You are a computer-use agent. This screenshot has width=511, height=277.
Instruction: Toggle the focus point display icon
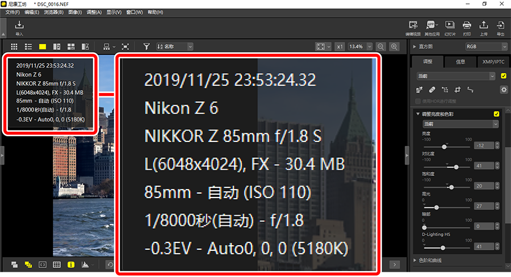[43, 265]
